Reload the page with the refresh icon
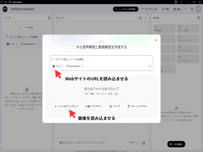The width and height of the screenshot is (203, 152). tap(10, 2)
